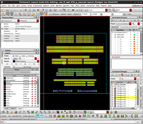Screen dimensions: 143x124
Task: Toggle selectable checkbox for ThickOx layer
Action: [x=35, y=85]
